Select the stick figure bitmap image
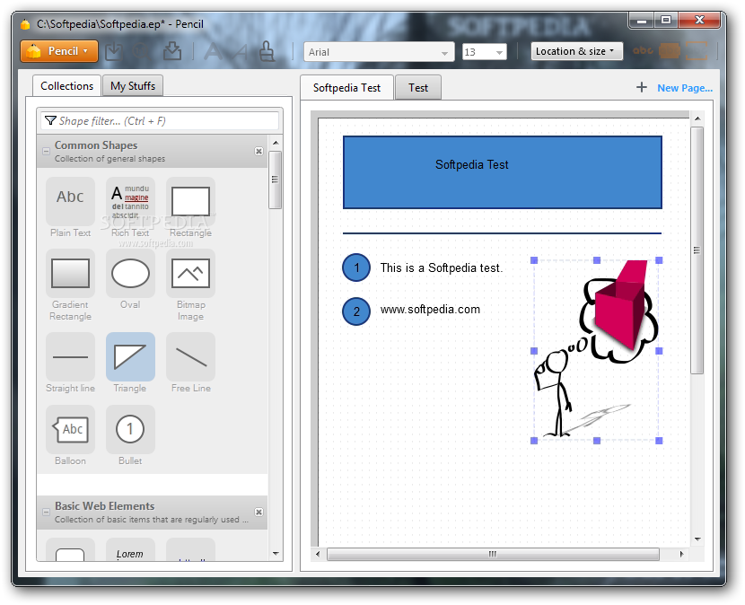 [x=596, y=350]
